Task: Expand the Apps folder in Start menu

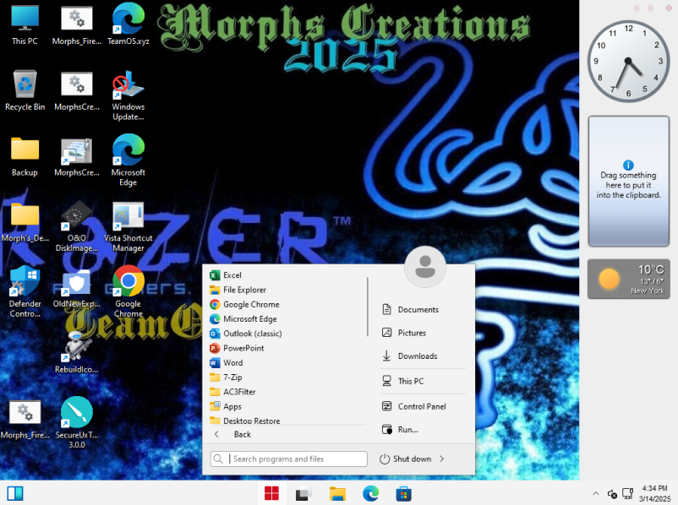Action: tap(287, 406)
